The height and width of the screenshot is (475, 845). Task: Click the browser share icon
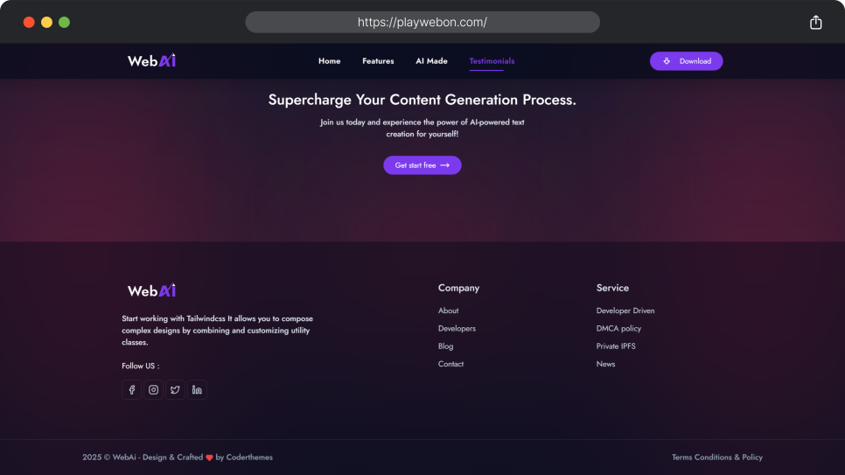pyautogui.click(x=815, y=22)
